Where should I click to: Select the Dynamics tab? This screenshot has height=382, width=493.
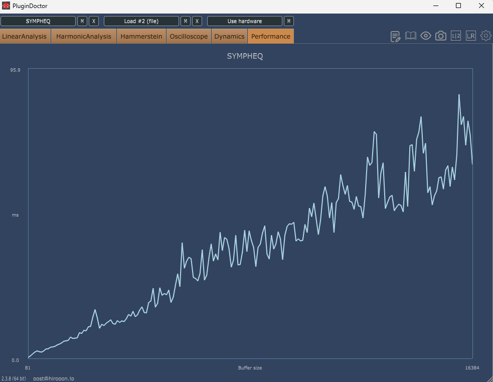click(230, 36)
